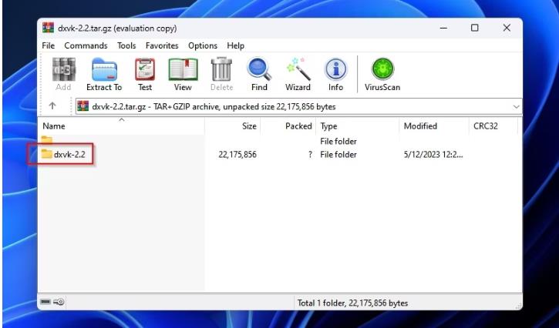Sort by Packed column header
This screenshot has width=559, height=328.
pyautogui.click(x=288, y=126)
